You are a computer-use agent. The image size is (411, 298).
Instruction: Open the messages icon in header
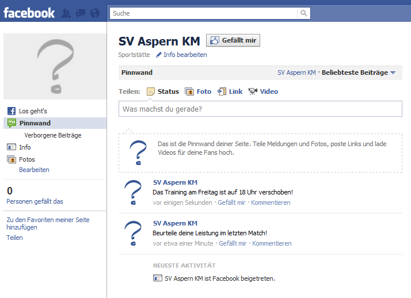coord(81,13)
